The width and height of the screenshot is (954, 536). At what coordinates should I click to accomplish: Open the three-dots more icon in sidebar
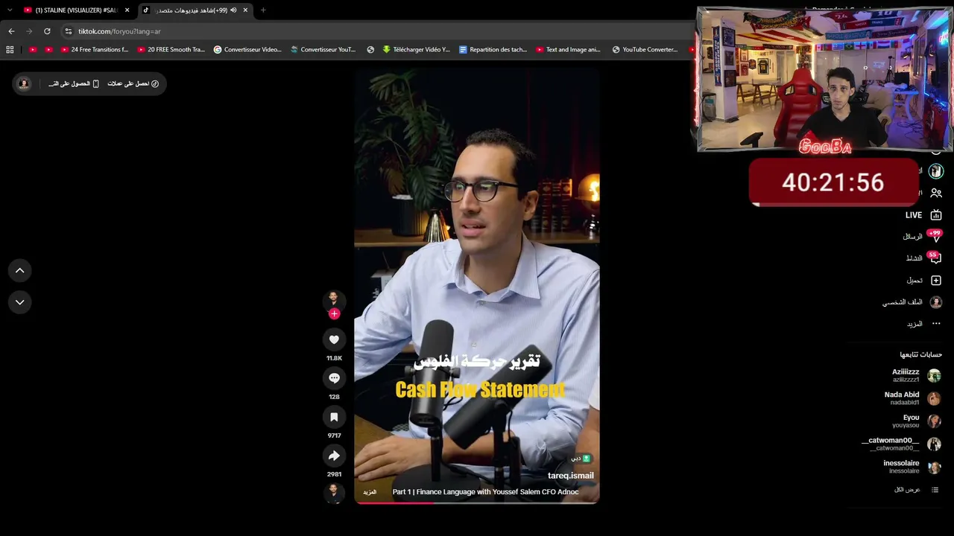[936, 324]
